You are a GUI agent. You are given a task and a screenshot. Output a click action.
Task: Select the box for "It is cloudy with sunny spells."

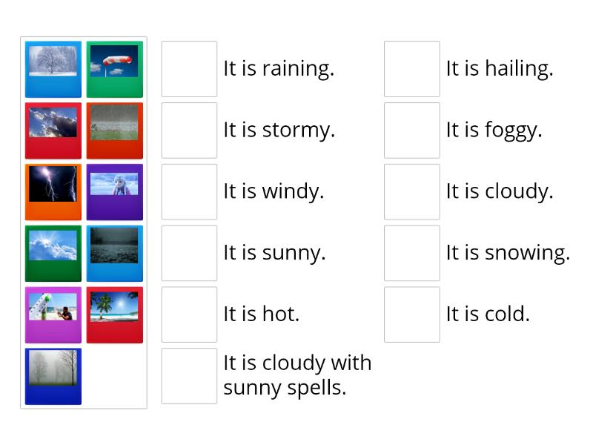[x=189, y=376]
